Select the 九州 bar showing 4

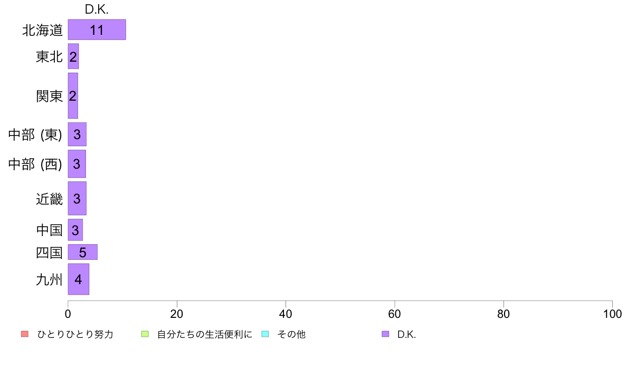coord(78,279)
